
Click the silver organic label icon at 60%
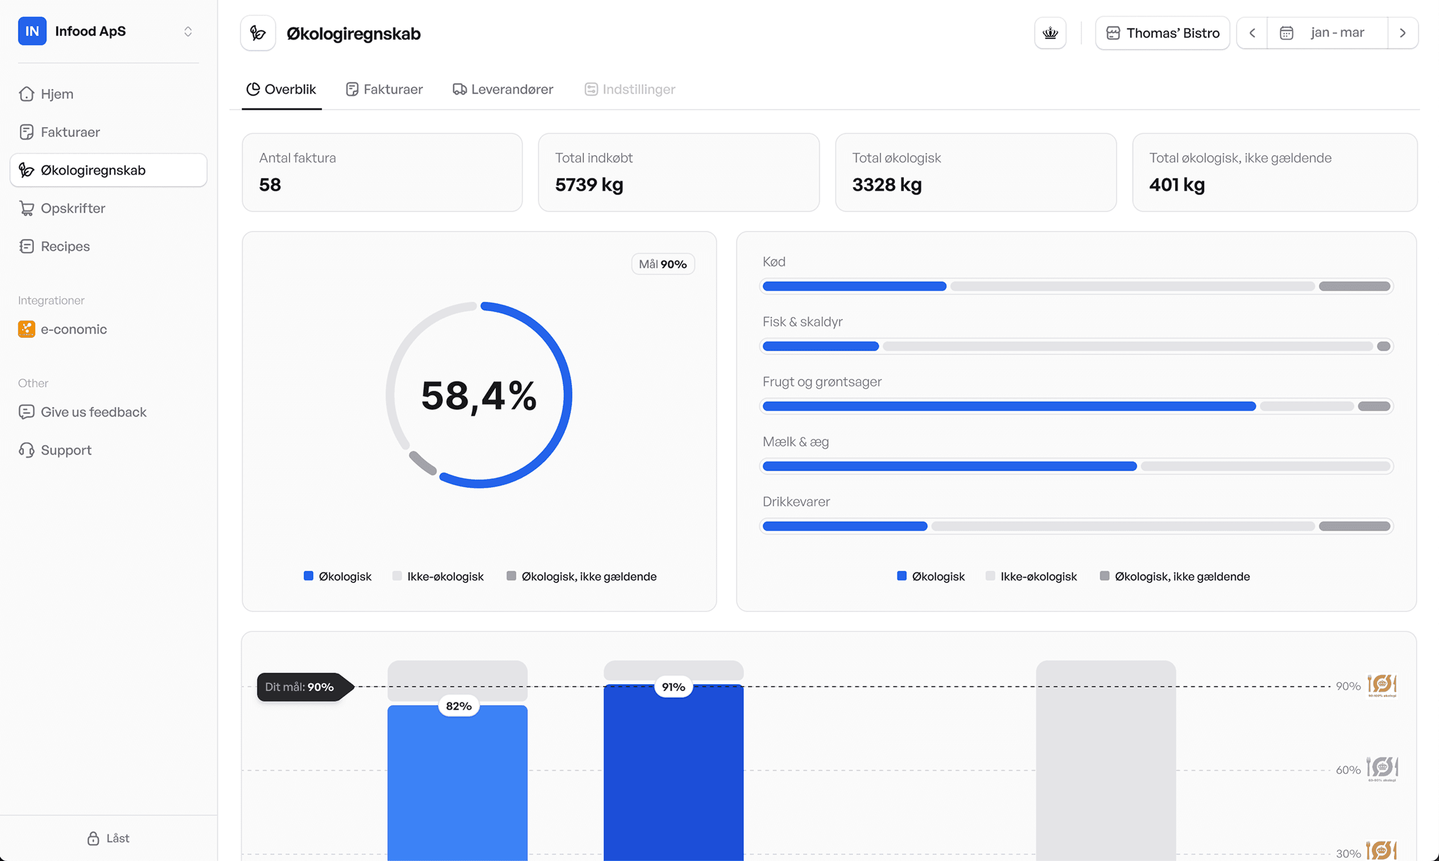(1382, 769)
